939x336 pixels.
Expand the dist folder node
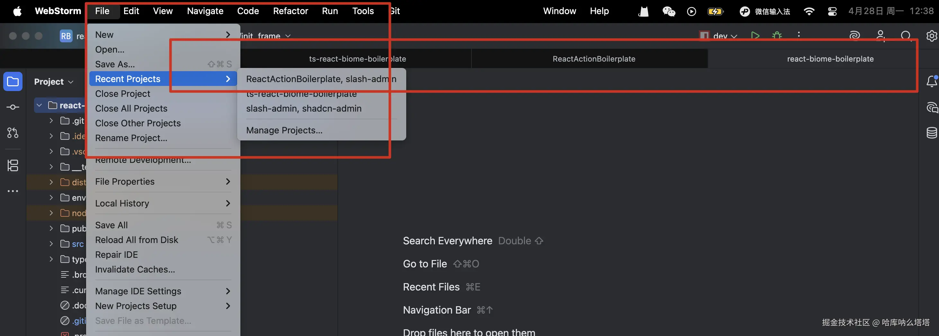click(51, 182)
